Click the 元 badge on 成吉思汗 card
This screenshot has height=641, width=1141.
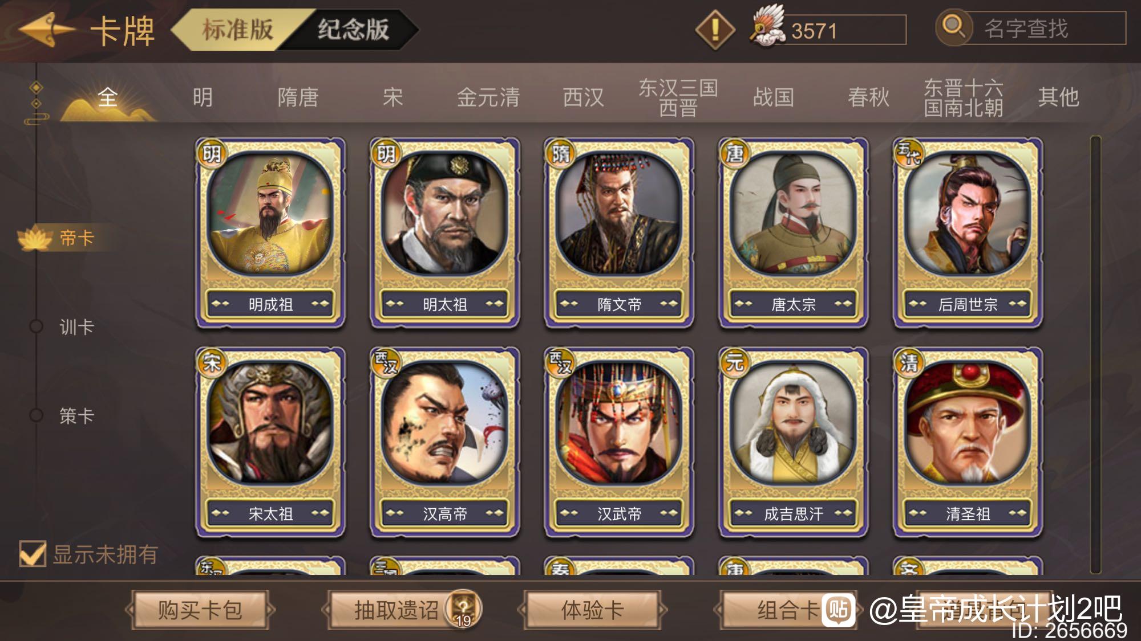(735, 362)
